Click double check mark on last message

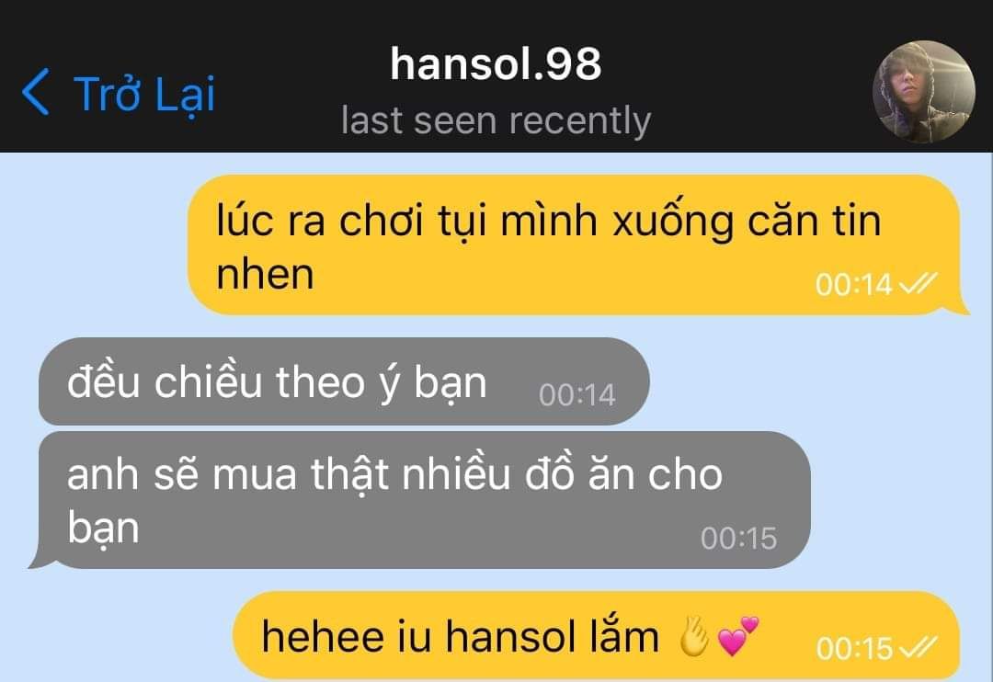point(919,647)
